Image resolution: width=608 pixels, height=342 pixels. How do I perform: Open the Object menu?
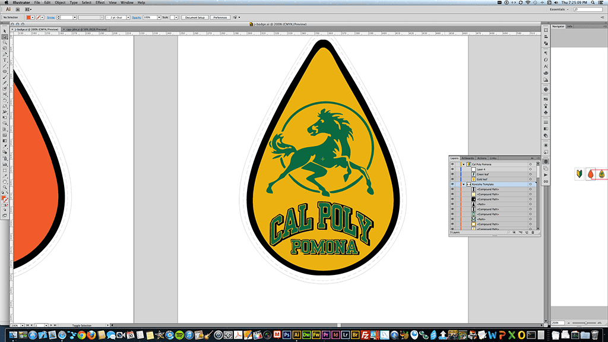coord(60,2)
